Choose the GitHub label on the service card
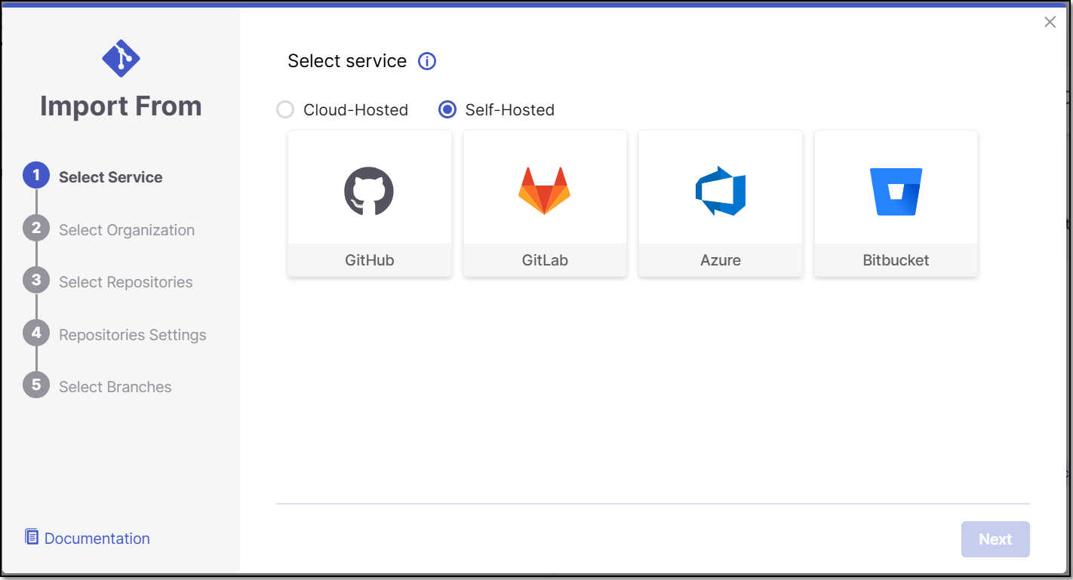This screenshot has width=1073, height=580. (370, 260)
